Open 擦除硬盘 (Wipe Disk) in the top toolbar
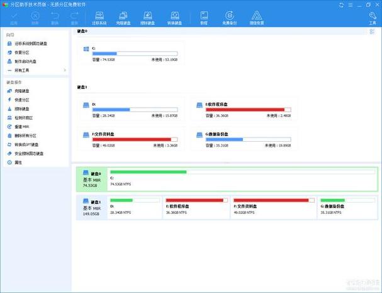382x293 pixels. pos(148,18)
